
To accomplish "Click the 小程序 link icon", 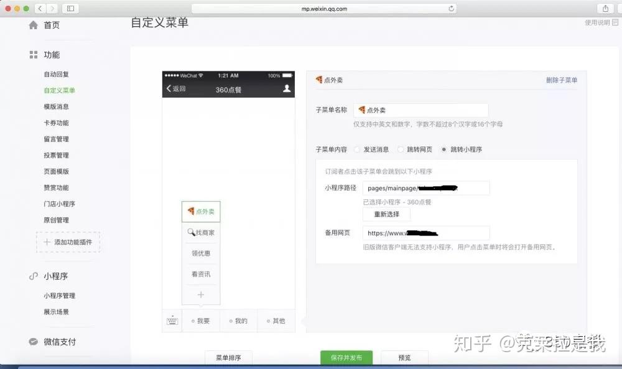I will 34,276.
